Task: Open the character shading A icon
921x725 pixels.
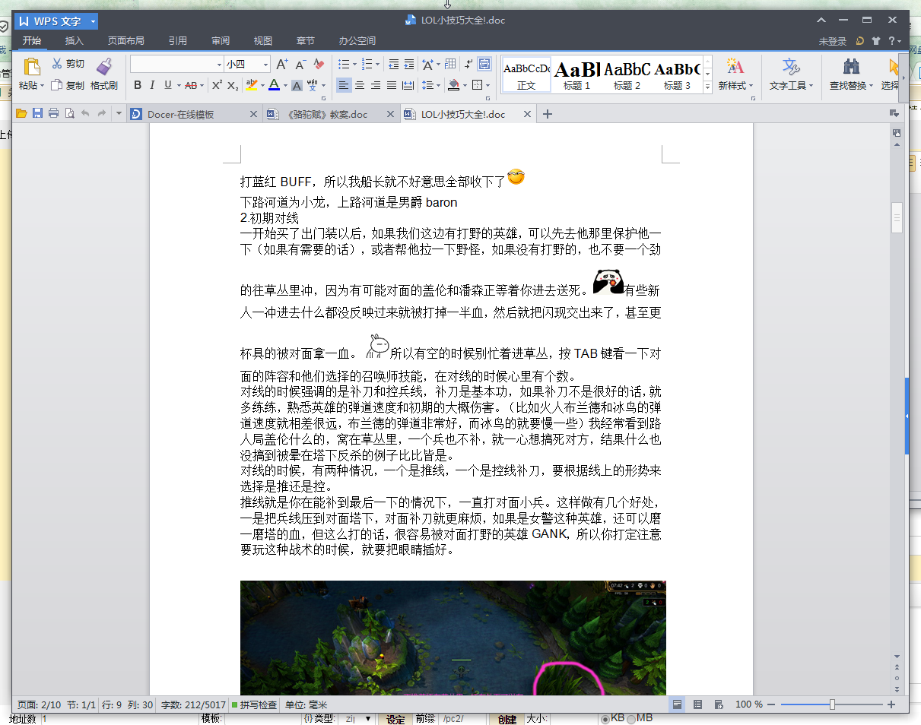Action: 297,85
